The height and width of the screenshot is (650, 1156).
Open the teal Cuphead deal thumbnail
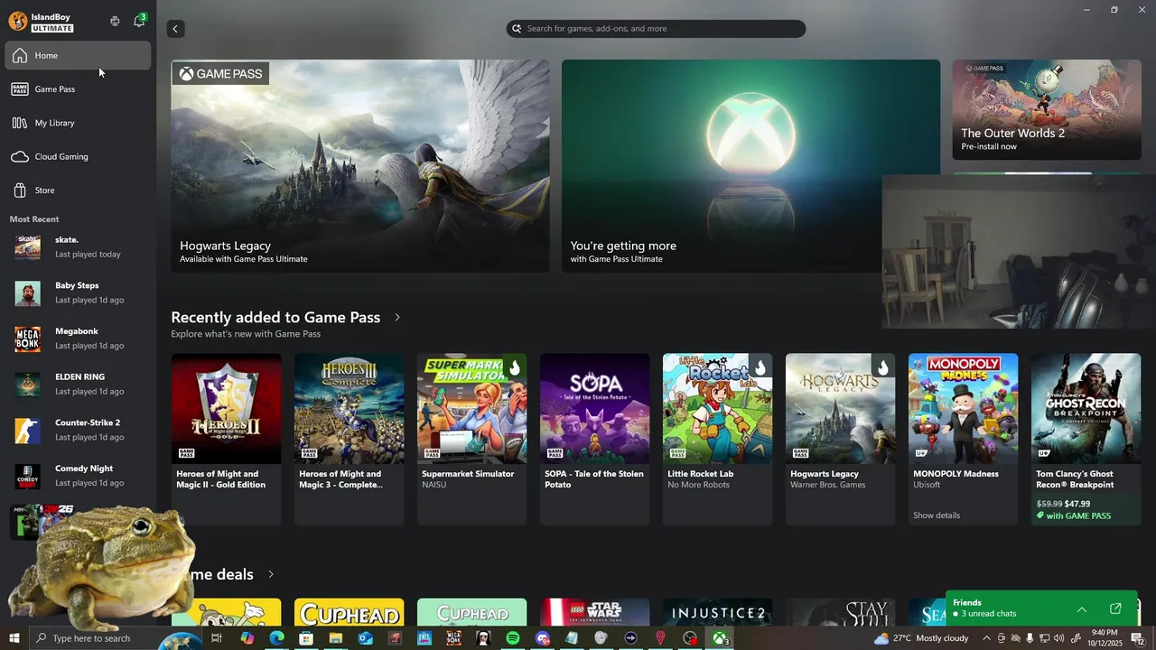[x=472, y=611]
